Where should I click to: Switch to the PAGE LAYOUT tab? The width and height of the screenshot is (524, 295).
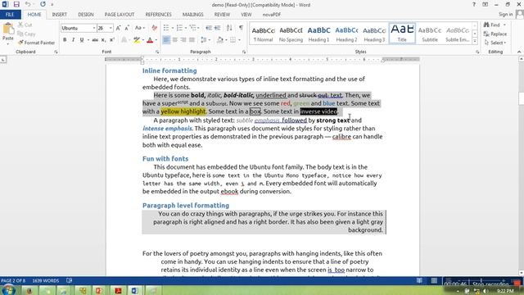pos(120,15)
